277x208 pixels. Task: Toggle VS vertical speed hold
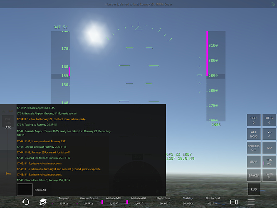[269, 134]
